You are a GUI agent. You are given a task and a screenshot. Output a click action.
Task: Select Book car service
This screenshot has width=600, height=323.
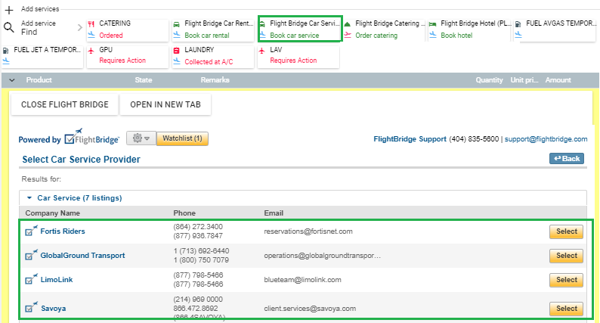(294, 36)
